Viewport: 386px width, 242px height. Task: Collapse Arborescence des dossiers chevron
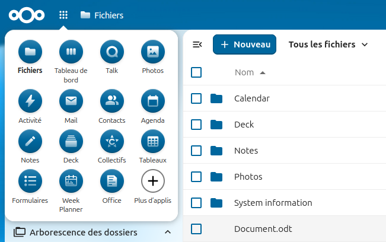(x=168, y=232)
